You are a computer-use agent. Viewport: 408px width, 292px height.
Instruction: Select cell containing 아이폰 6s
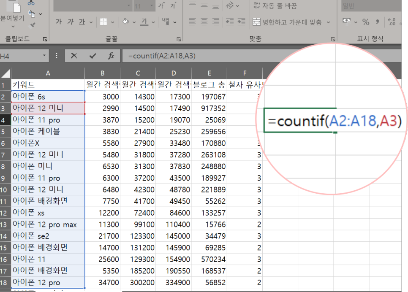click(48, 97)
